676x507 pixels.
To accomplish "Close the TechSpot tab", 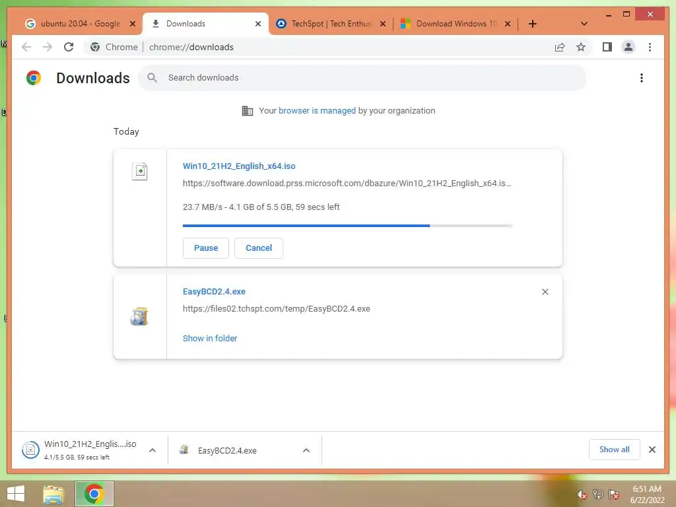I will click(382, 24).
